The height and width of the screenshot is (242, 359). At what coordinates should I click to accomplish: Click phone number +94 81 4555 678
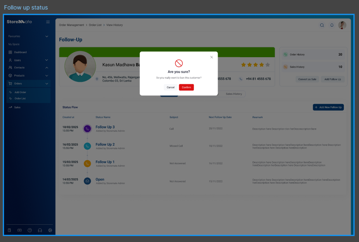coord(258,79)
